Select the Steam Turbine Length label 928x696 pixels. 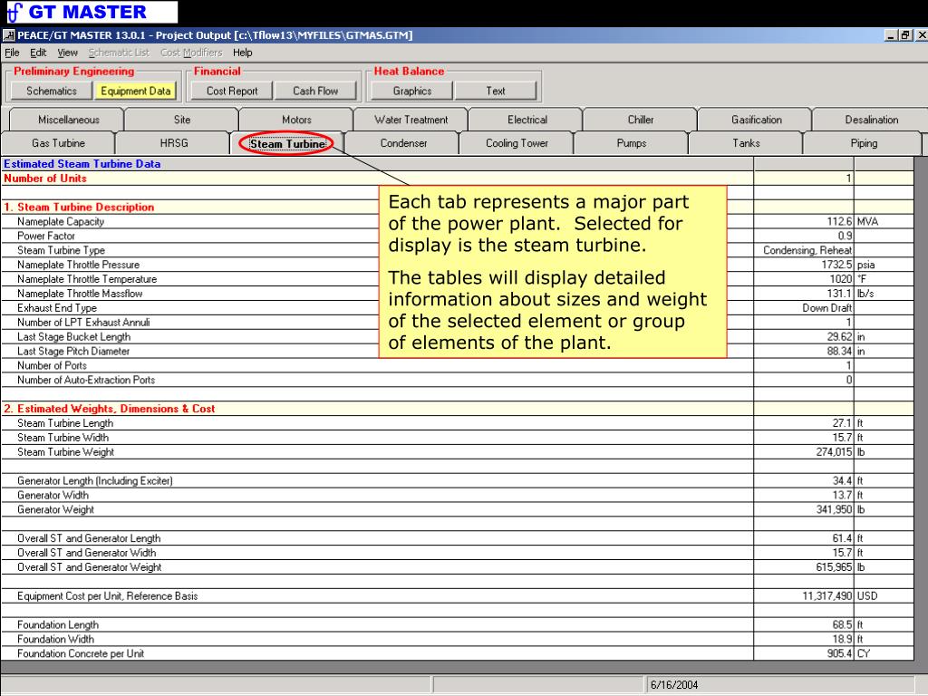[x=65, y=423]
